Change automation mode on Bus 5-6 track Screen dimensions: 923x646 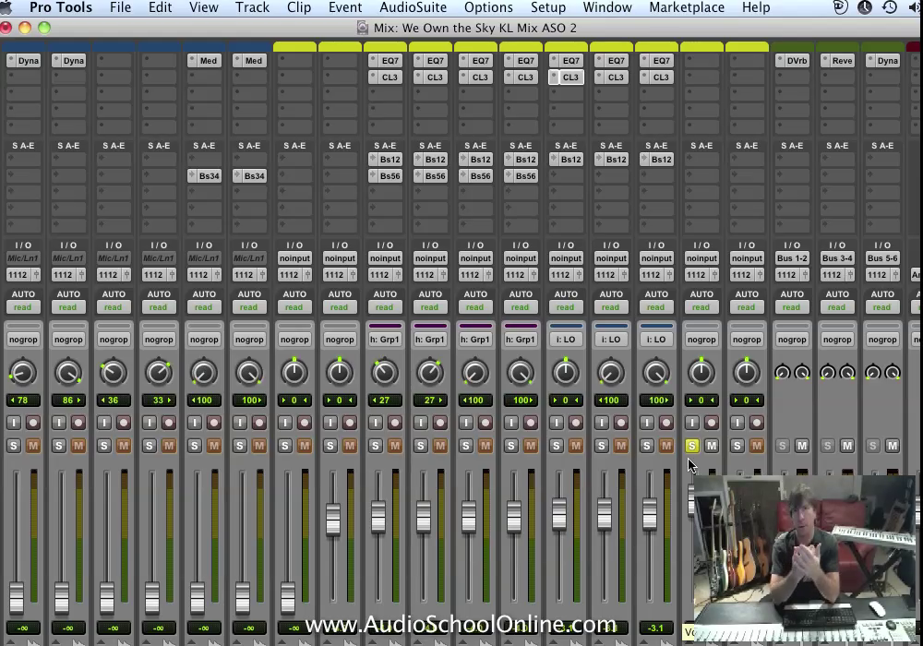(x=881, y=307)
